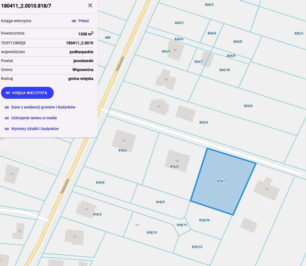The width and height of the screenshot is (306, 266).
Task: Click parcel label 818/9
Action: click(160, 202)
